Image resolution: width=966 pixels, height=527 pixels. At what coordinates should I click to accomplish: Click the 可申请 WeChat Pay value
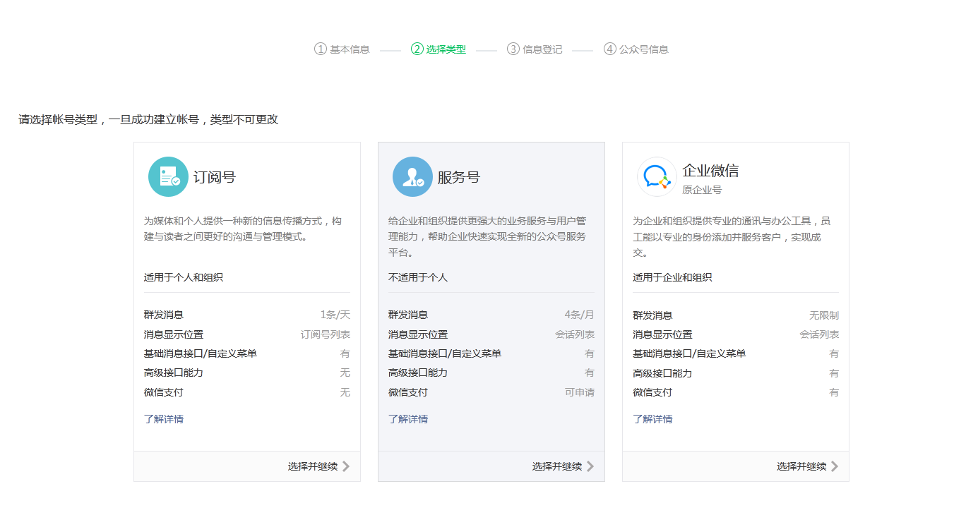pos(580,392)
